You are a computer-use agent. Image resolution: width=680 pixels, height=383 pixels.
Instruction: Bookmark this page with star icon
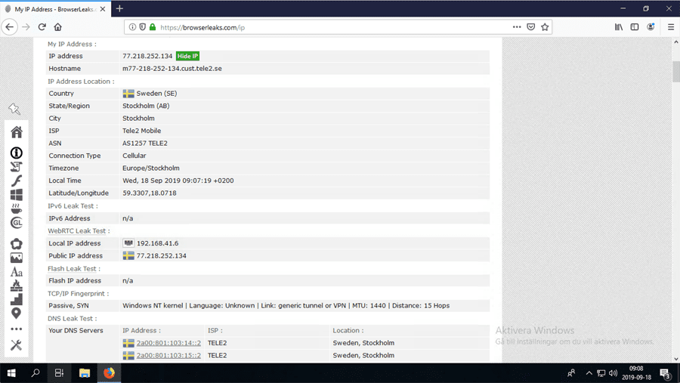545,27
